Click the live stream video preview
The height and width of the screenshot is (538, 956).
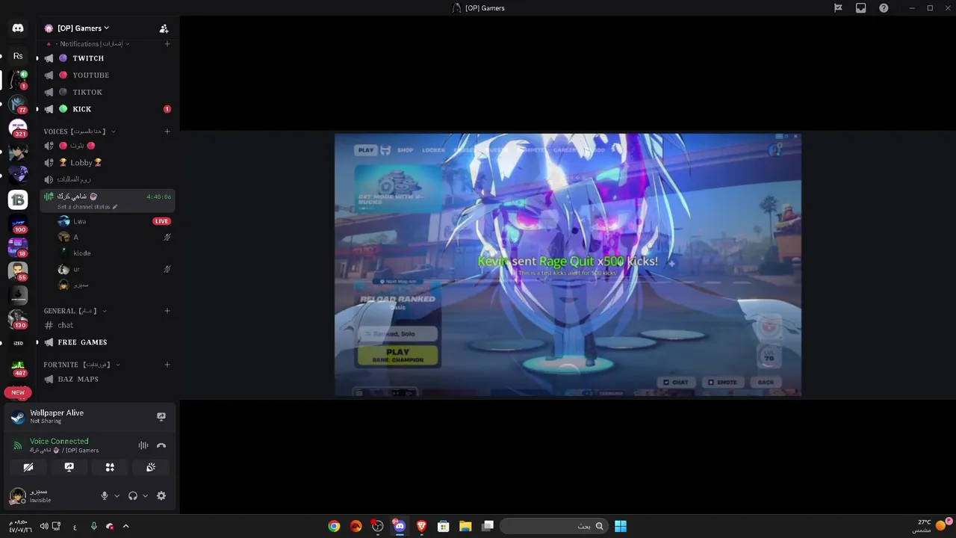click(568, 265)
